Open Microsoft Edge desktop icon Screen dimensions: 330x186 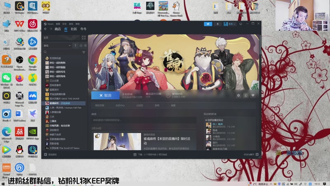(x=7, y=134)
